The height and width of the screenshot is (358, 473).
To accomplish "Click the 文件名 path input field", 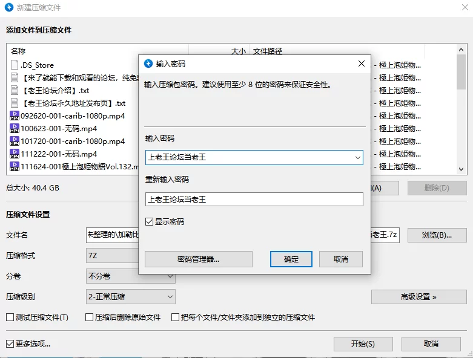I will 243,235.
